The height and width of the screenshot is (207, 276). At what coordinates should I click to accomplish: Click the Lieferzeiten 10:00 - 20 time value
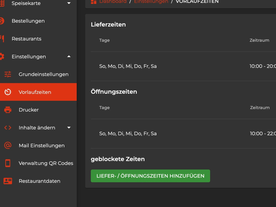263,66
